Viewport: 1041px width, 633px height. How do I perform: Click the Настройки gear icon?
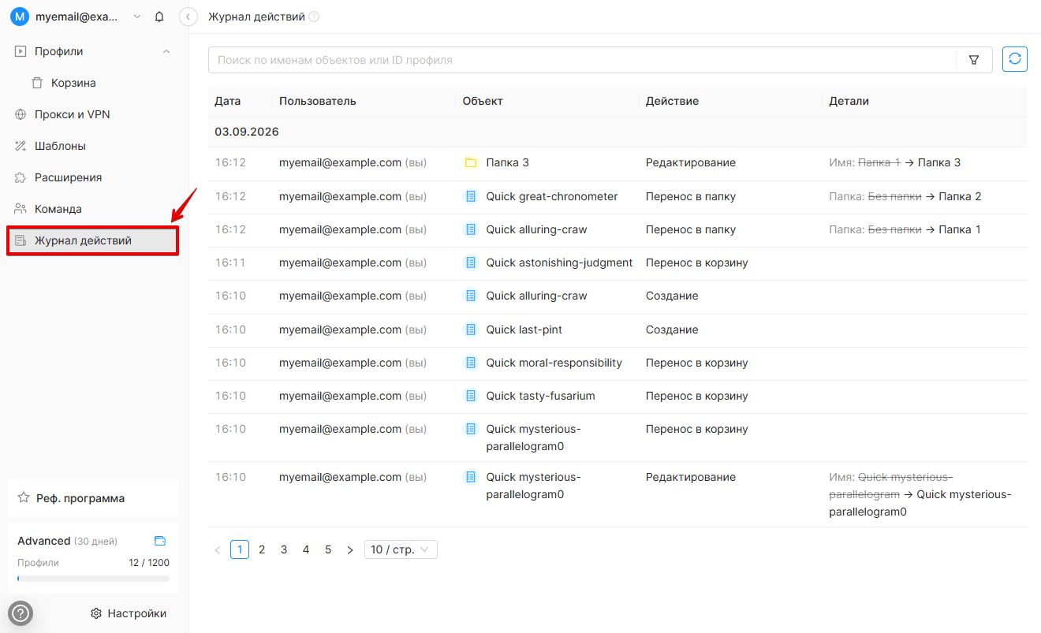pos(96,613)
